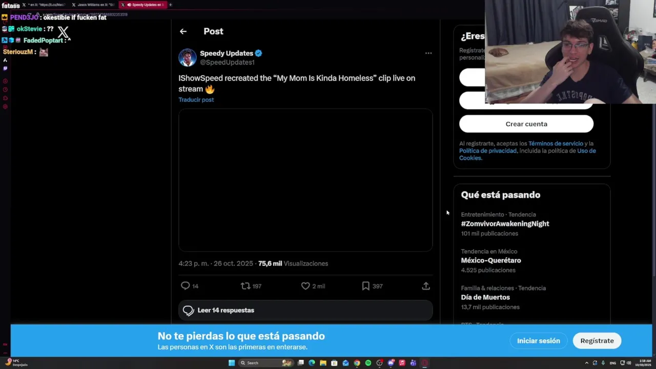Open Spotify from the taskbar
This screenshot has height=369, width=656.
tap(368, 363)
